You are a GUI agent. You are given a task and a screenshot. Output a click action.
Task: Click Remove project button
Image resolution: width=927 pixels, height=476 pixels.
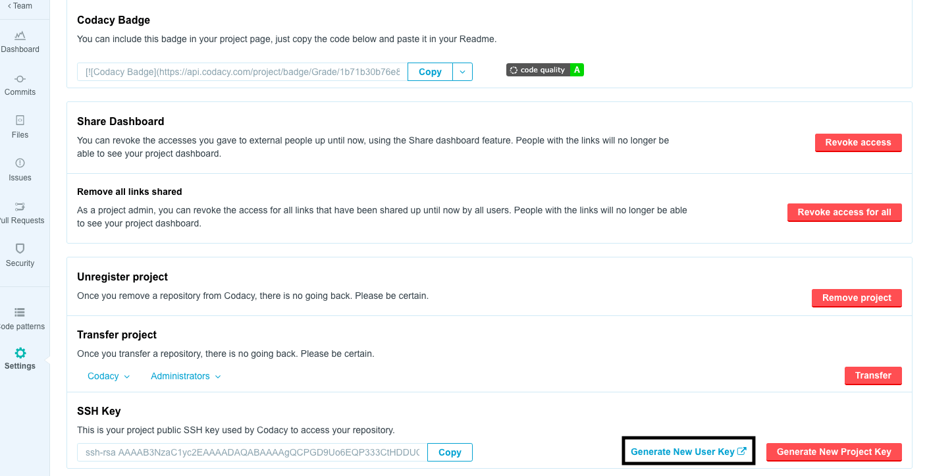(x=857, y=298)
